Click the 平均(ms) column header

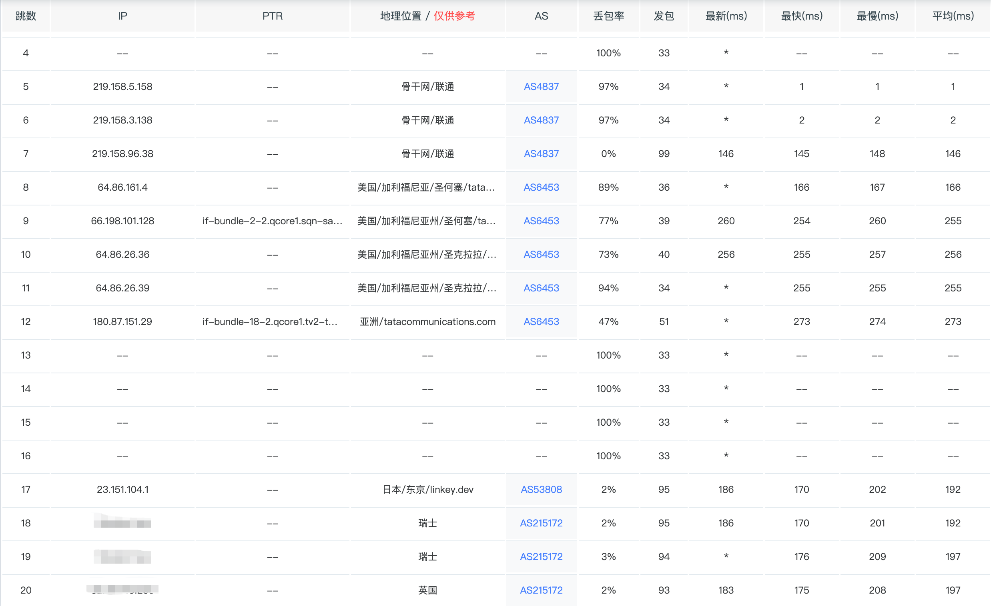coord(953,16)
